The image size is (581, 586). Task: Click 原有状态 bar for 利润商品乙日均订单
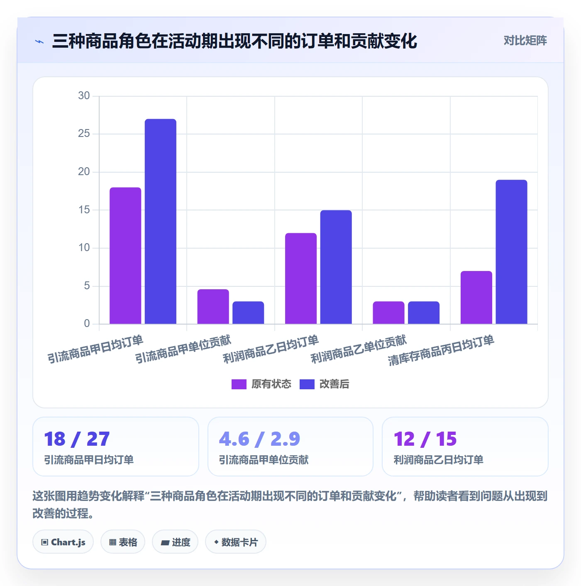[301, 278]
